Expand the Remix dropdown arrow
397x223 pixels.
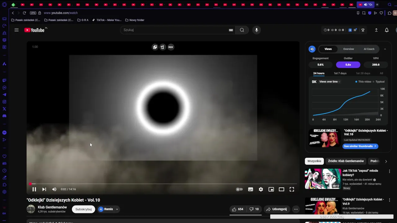[117, 209]
